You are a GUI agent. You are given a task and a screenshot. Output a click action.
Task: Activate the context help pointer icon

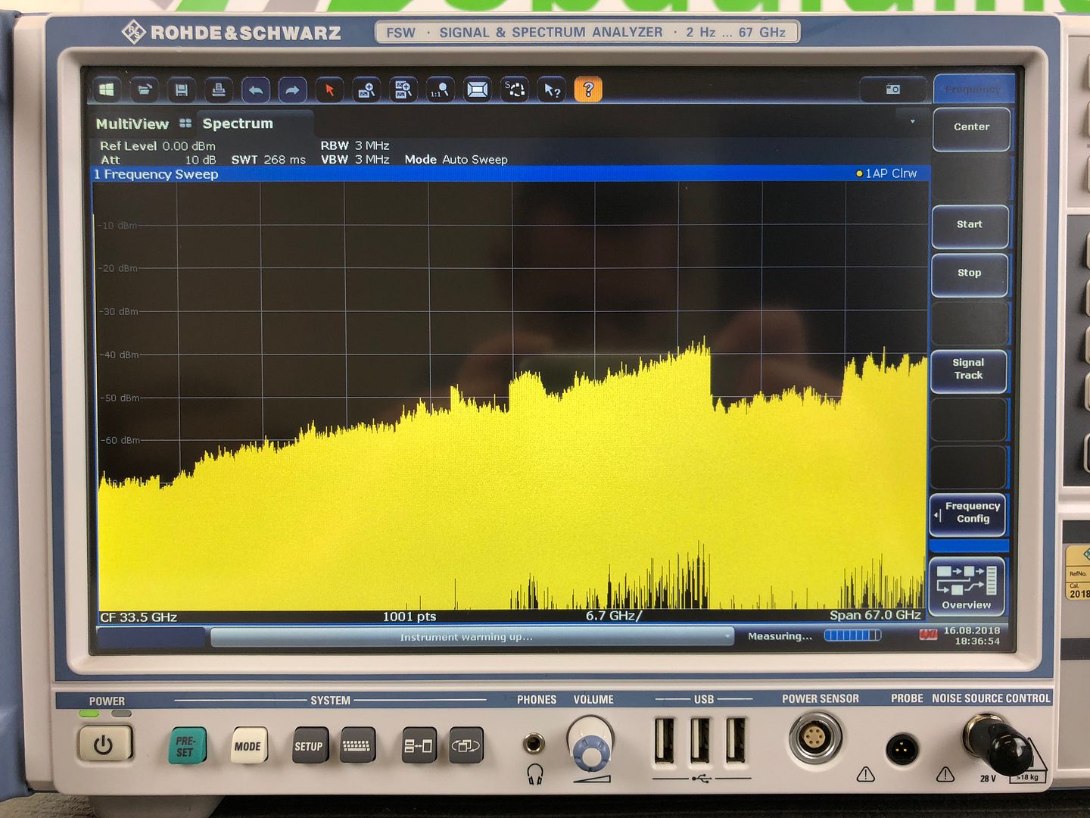pos(552,90)
